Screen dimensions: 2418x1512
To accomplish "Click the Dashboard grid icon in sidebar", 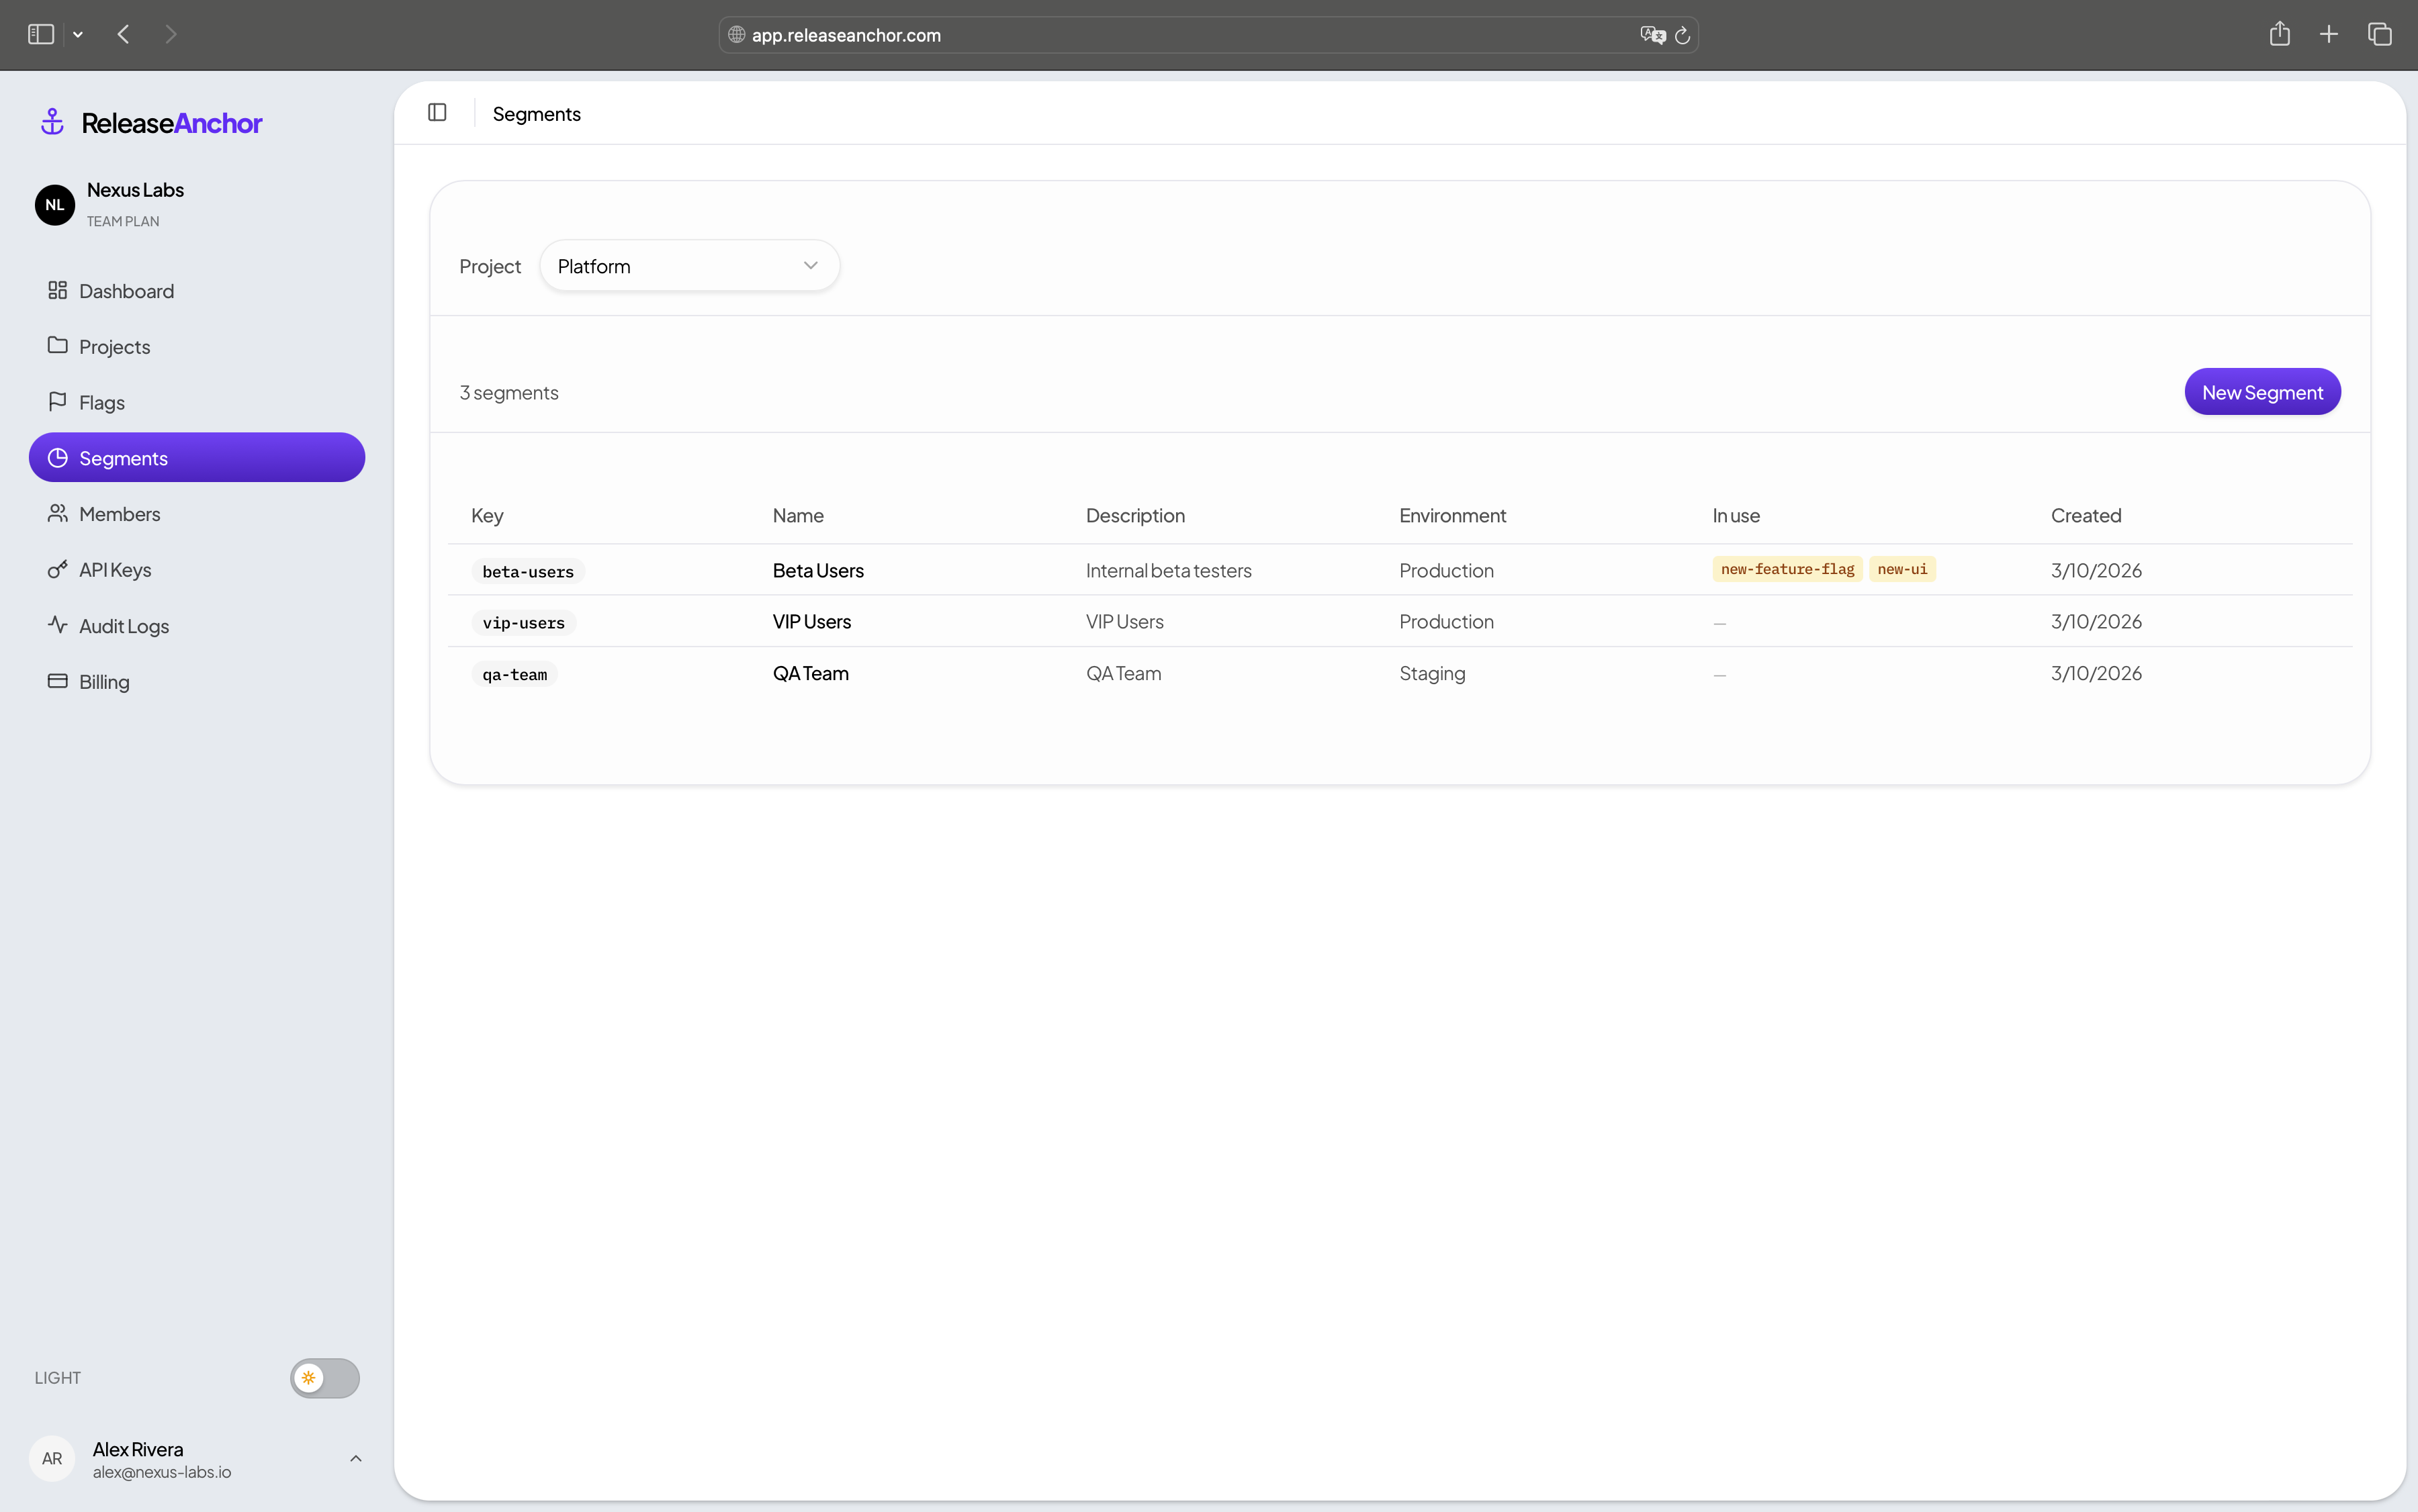I will (x=57, y=290).
